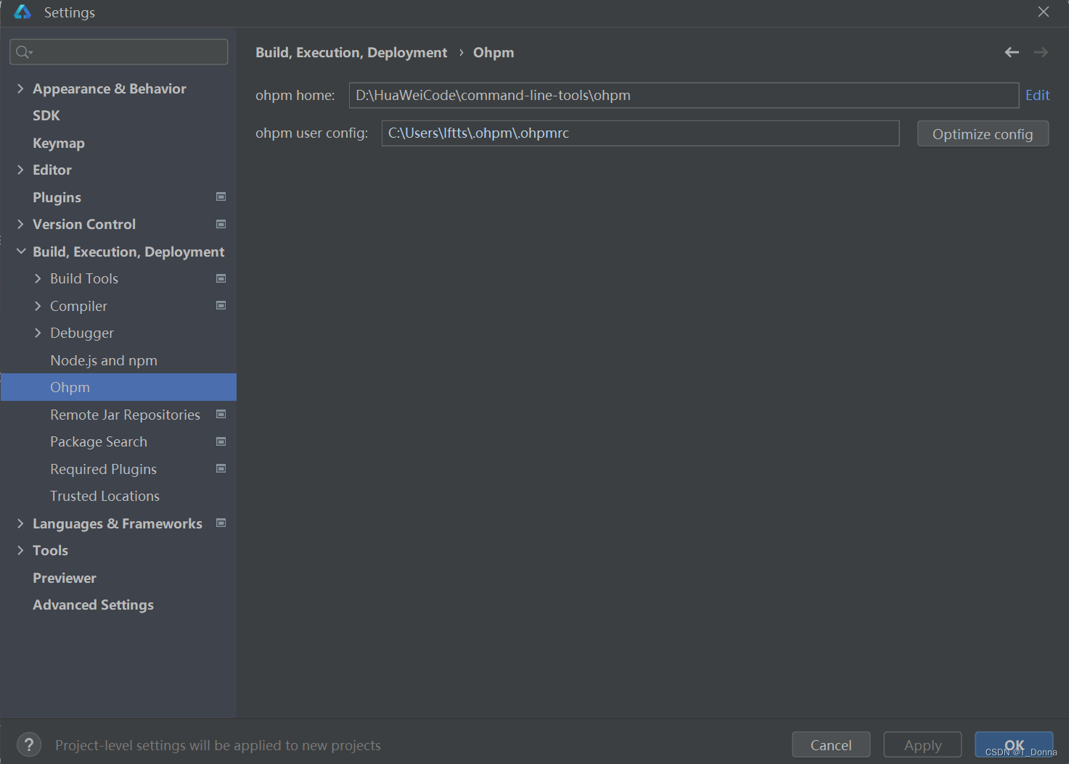1069x764 pixels.
Task: Click the Cancel button
Action: click(x=831, y=744)
